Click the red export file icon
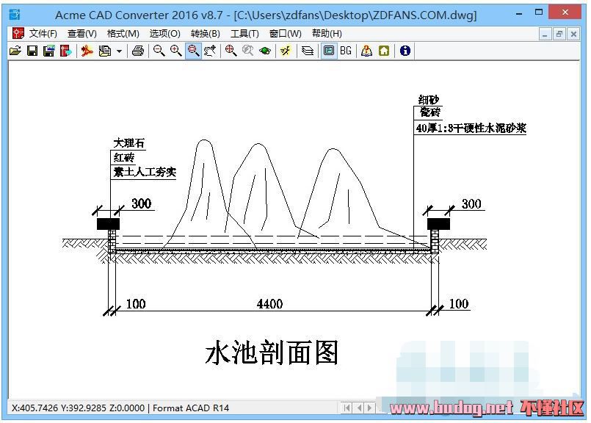This screenshot has height=423, width=591. (x=65, y=51)
